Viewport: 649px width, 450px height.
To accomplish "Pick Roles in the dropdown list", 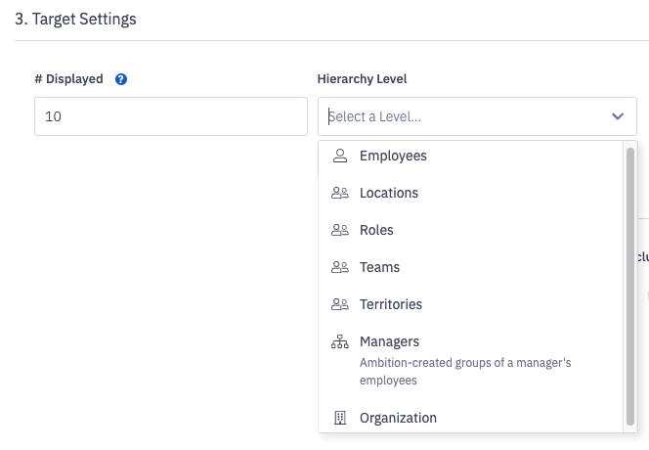I will pyautogui.click(x=376, y=230).
